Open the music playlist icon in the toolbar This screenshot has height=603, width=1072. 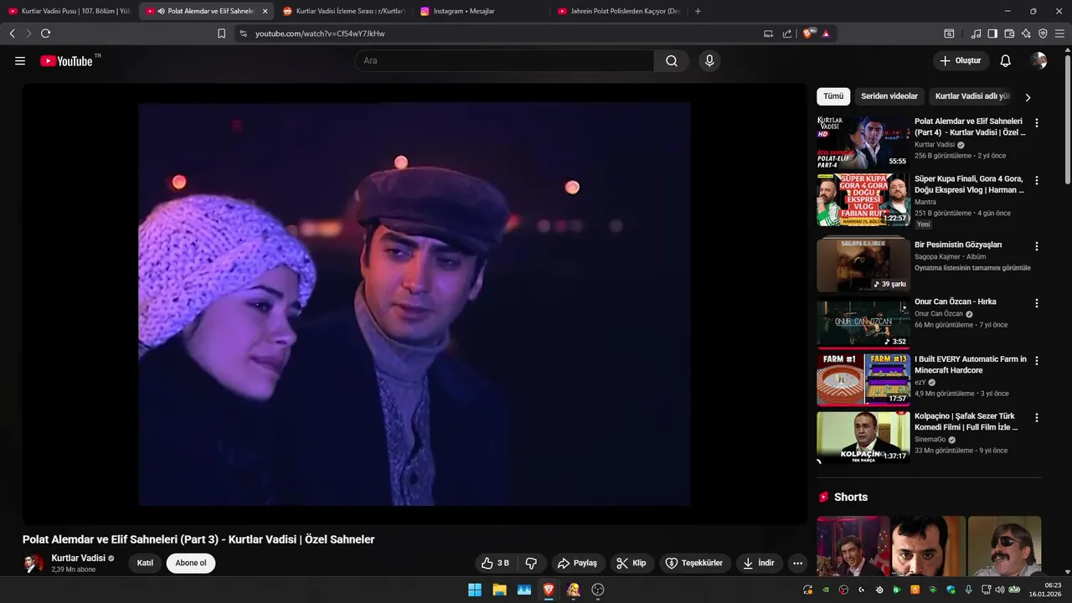pyautogui.click(x=976, y=33)
